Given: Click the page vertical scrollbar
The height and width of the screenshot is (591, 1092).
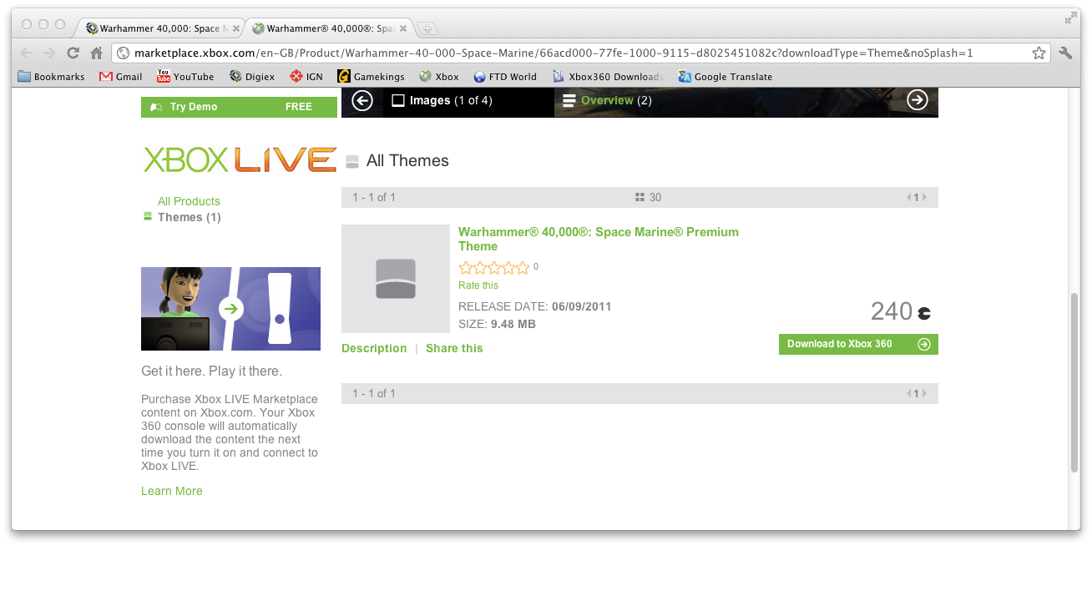Looking at the screenshot, I should (1074, 383).
